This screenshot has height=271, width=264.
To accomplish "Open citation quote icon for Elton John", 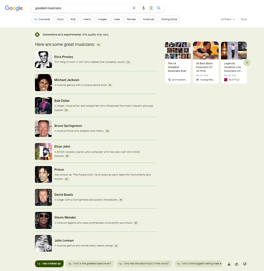I will [x=67, y=156].
